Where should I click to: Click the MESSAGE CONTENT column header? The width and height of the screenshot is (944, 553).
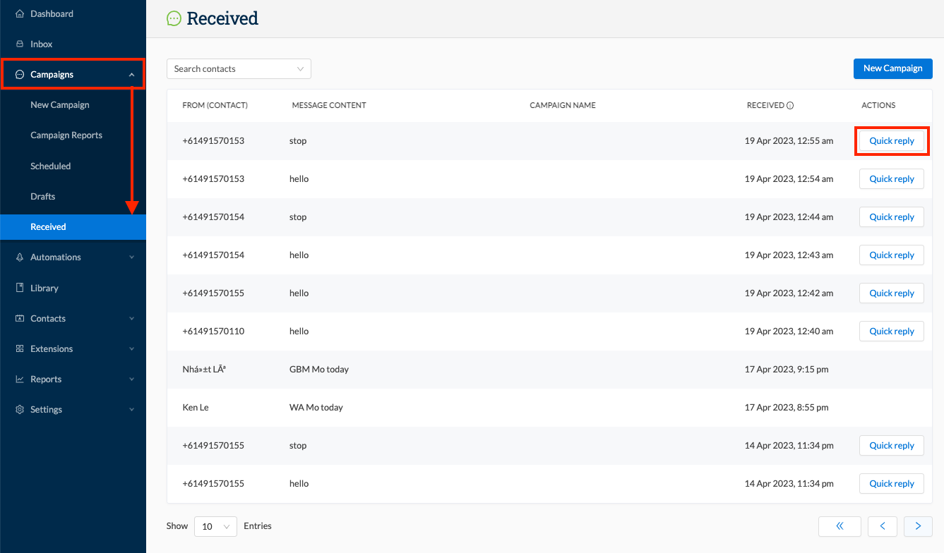click(x=329, y=106)
